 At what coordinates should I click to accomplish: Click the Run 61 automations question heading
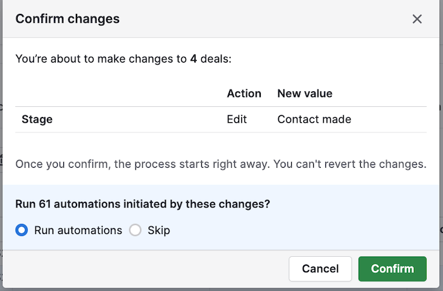pos(142,204)
